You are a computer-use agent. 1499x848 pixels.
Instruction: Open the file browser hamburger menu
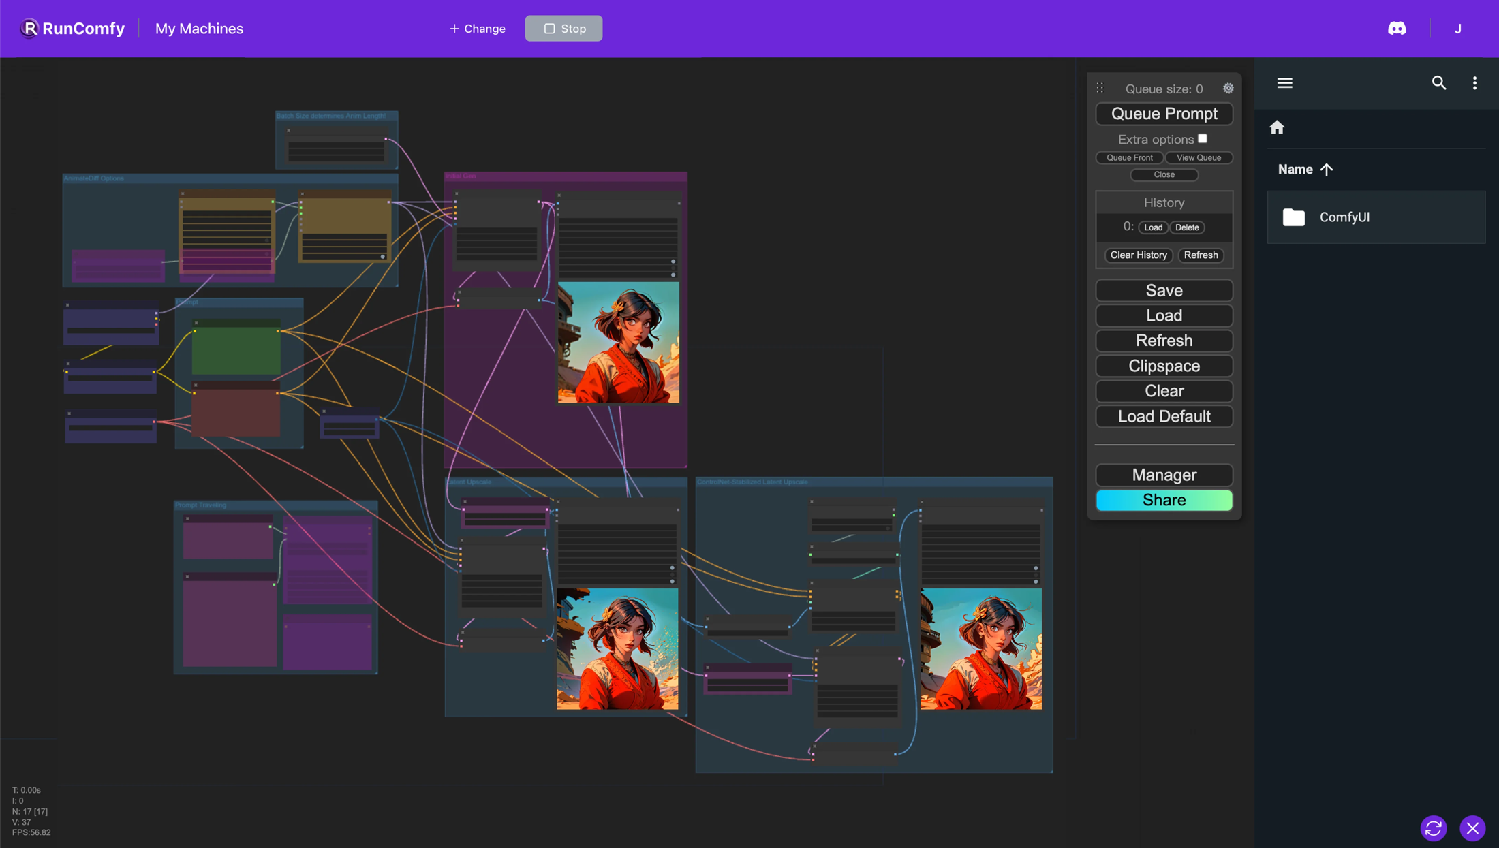tap(1284, 82)
